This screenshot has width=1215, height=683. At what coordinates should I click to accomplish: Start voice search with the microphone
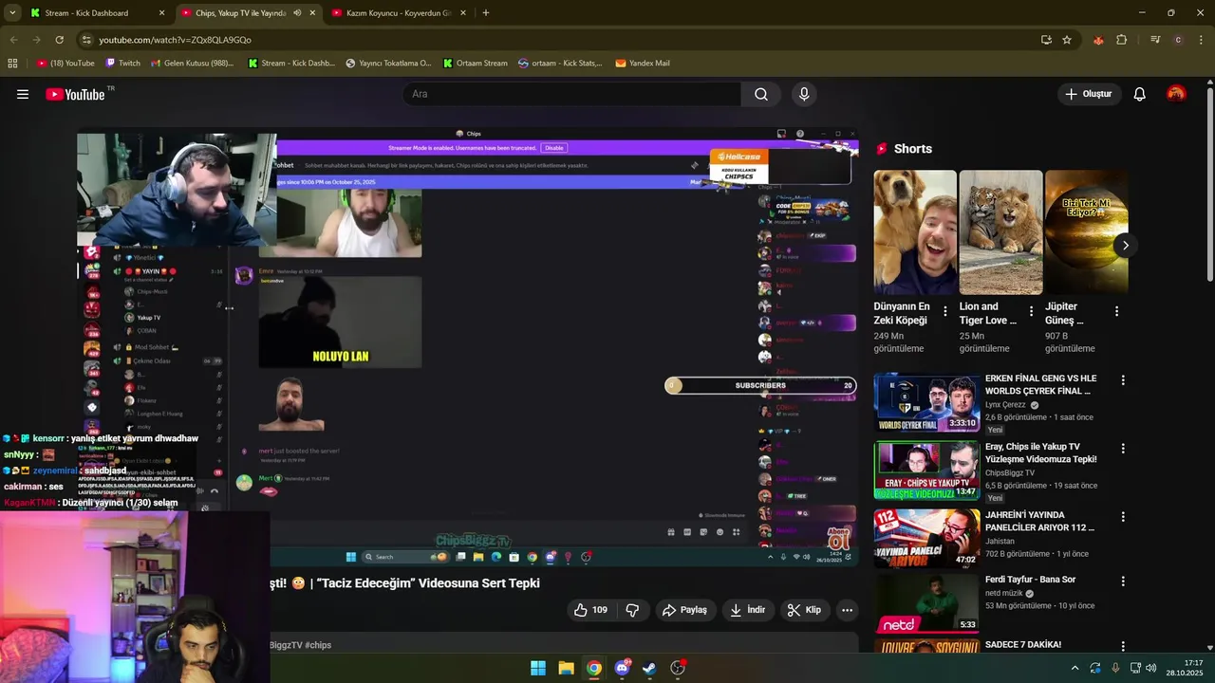point(804,94)
